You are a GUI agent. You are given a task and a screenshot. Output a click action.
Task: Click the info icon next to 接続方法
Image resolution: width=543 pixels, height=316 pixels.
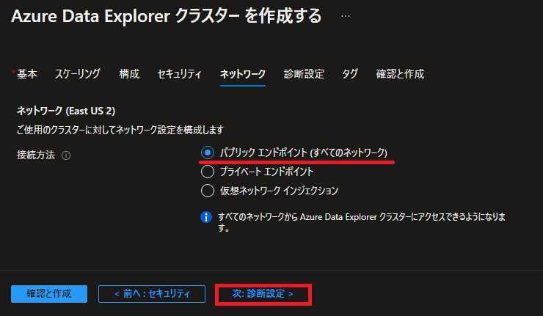point(66,155)
